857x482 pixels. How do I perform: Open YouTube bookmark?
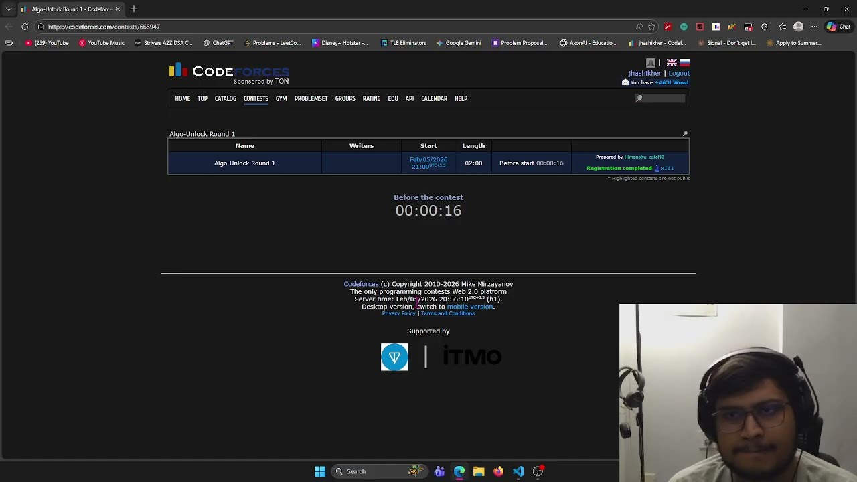coord(47,43)
